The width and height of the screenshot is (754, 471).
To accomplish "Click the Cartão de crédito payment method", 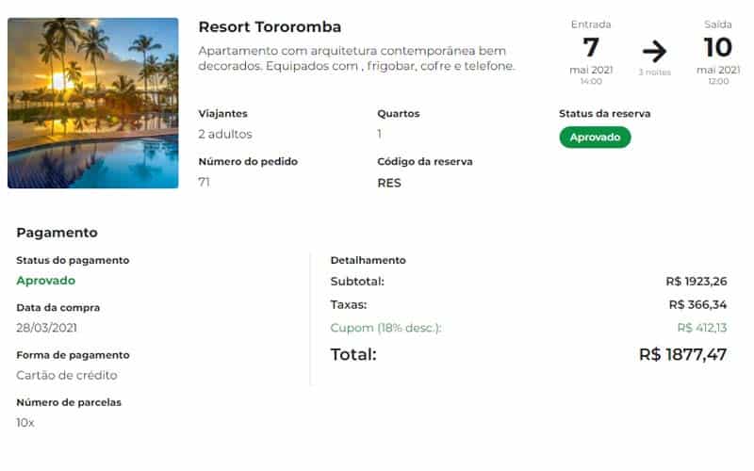I will (x=67, y=375).
